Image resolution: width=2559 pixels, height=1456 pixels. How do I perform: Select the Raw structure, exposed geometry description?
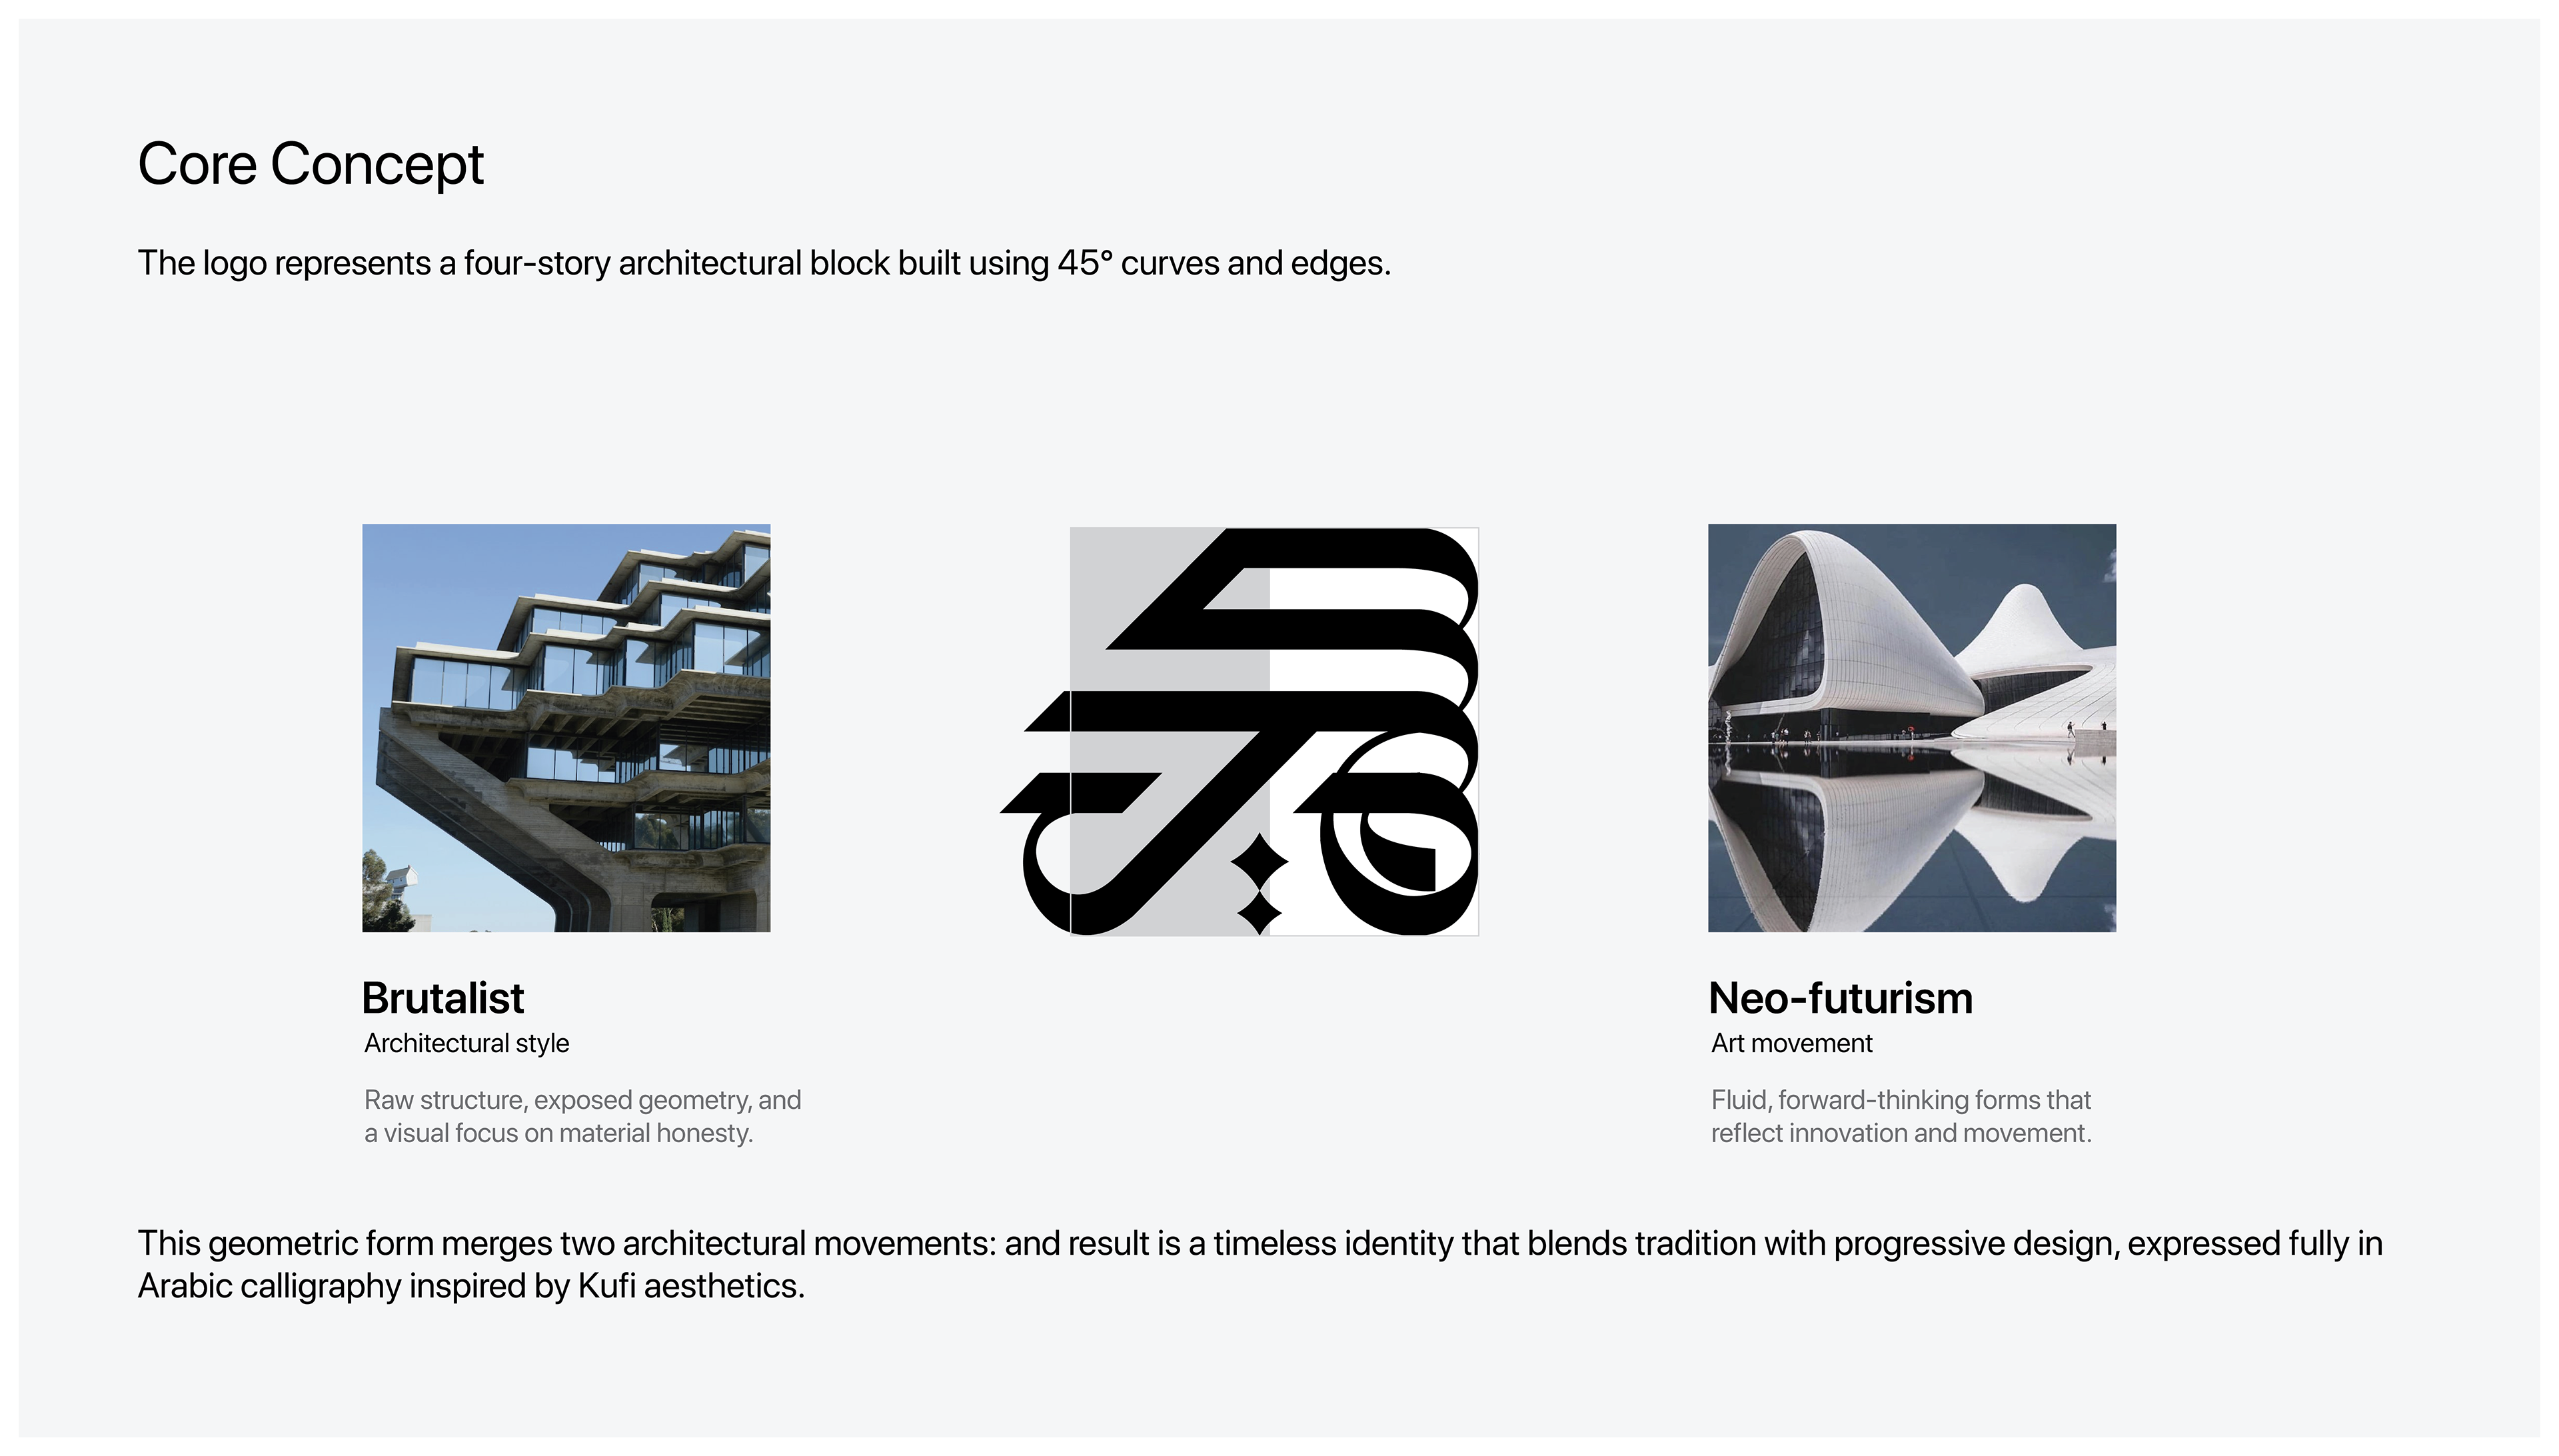click(x=582, y=1116)
